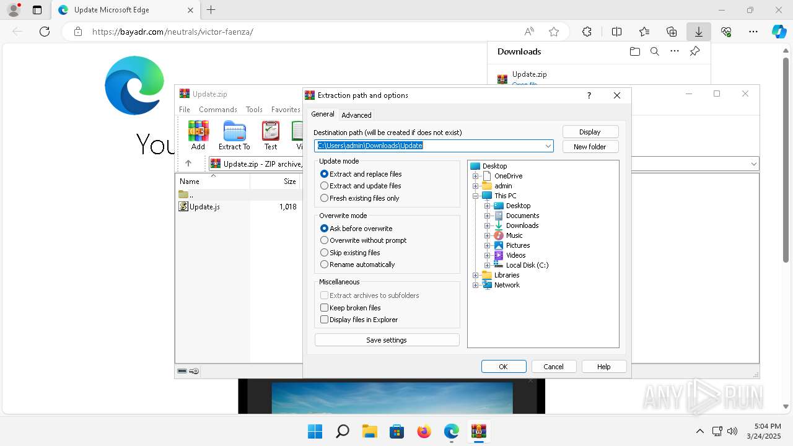Screen dimensions: 793x446
Task: Click the Display button
Action: [x=590, y=132]
